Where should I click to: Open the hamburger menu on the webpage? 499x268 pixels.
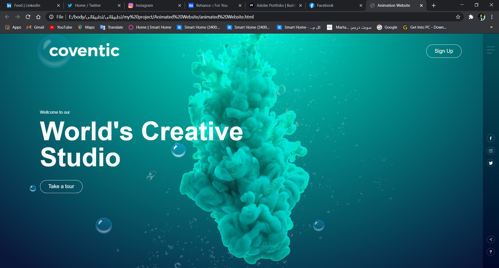[491, 50]
